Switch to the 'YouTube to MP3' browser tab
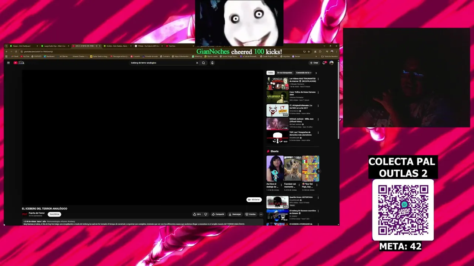474x266 pixels. tap(148, 46)
